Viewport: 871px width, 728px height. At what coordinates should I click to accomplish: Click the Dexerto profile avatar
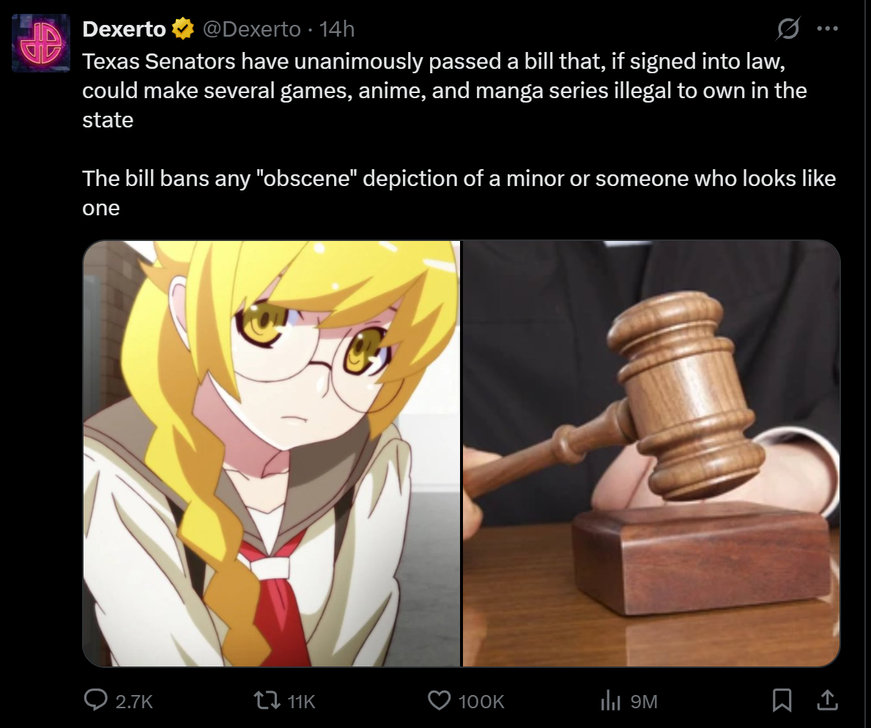click(x=41, y=43)
